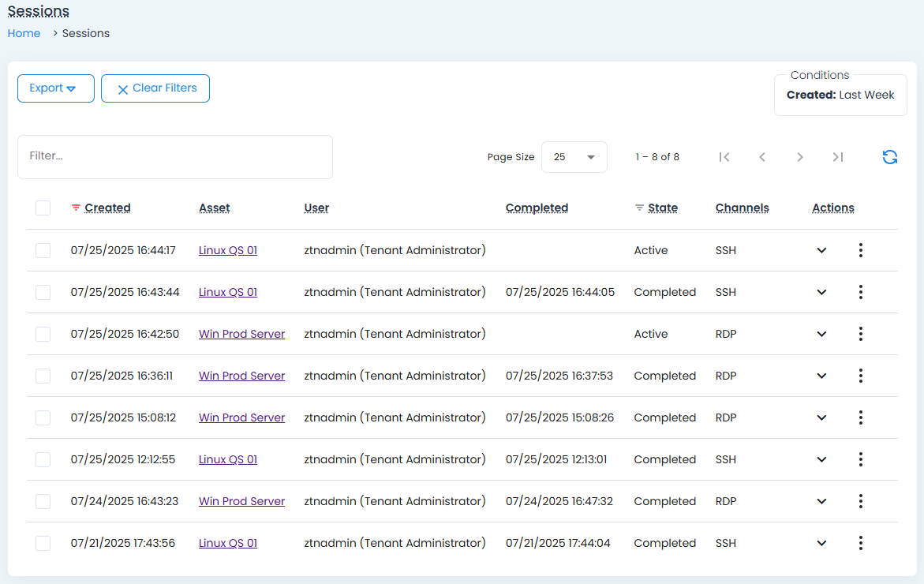Open three-dot menu for the Active SSH session
This screenshot has width=924, height=584.
[x=860, y=250]
